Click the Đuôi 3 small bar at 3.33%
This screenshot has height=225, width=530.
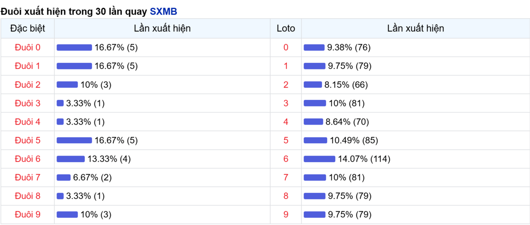click(60, 103)
